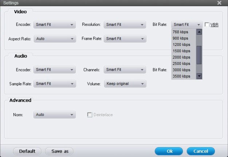228x157 pixels.
Task: Click the VBR underlined label
Action: tap(214, 25)
